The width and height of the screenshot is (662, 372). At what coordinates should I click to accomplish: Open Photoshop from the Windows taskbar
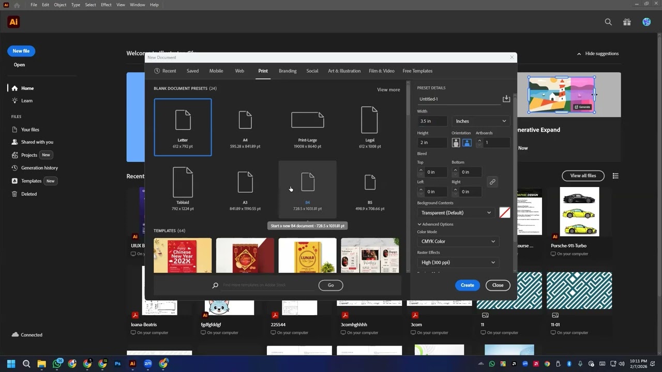click(x=117, y=364)
